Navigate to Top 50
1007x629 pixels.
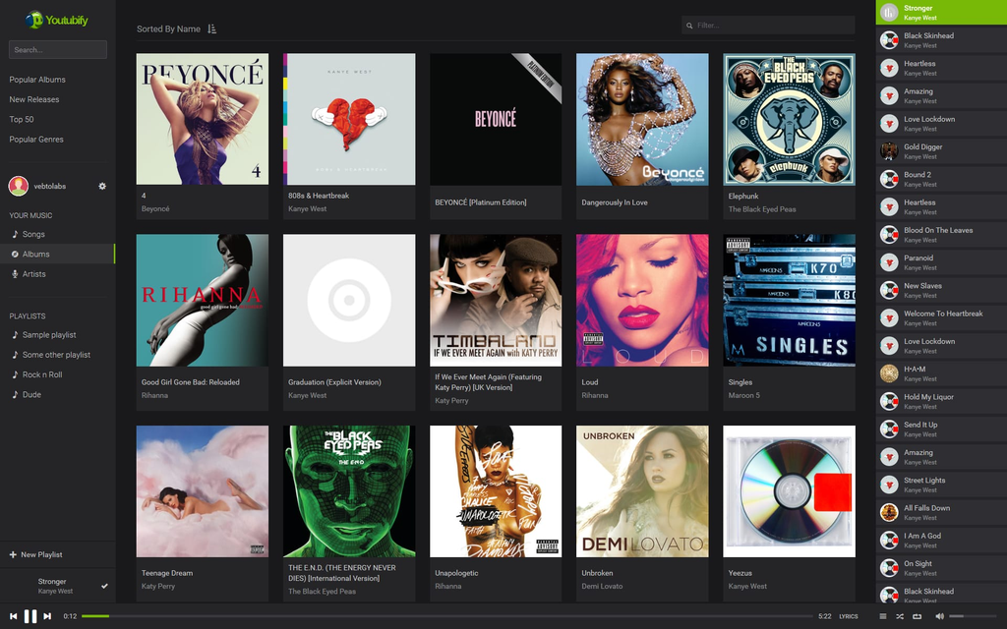[22, 119]
